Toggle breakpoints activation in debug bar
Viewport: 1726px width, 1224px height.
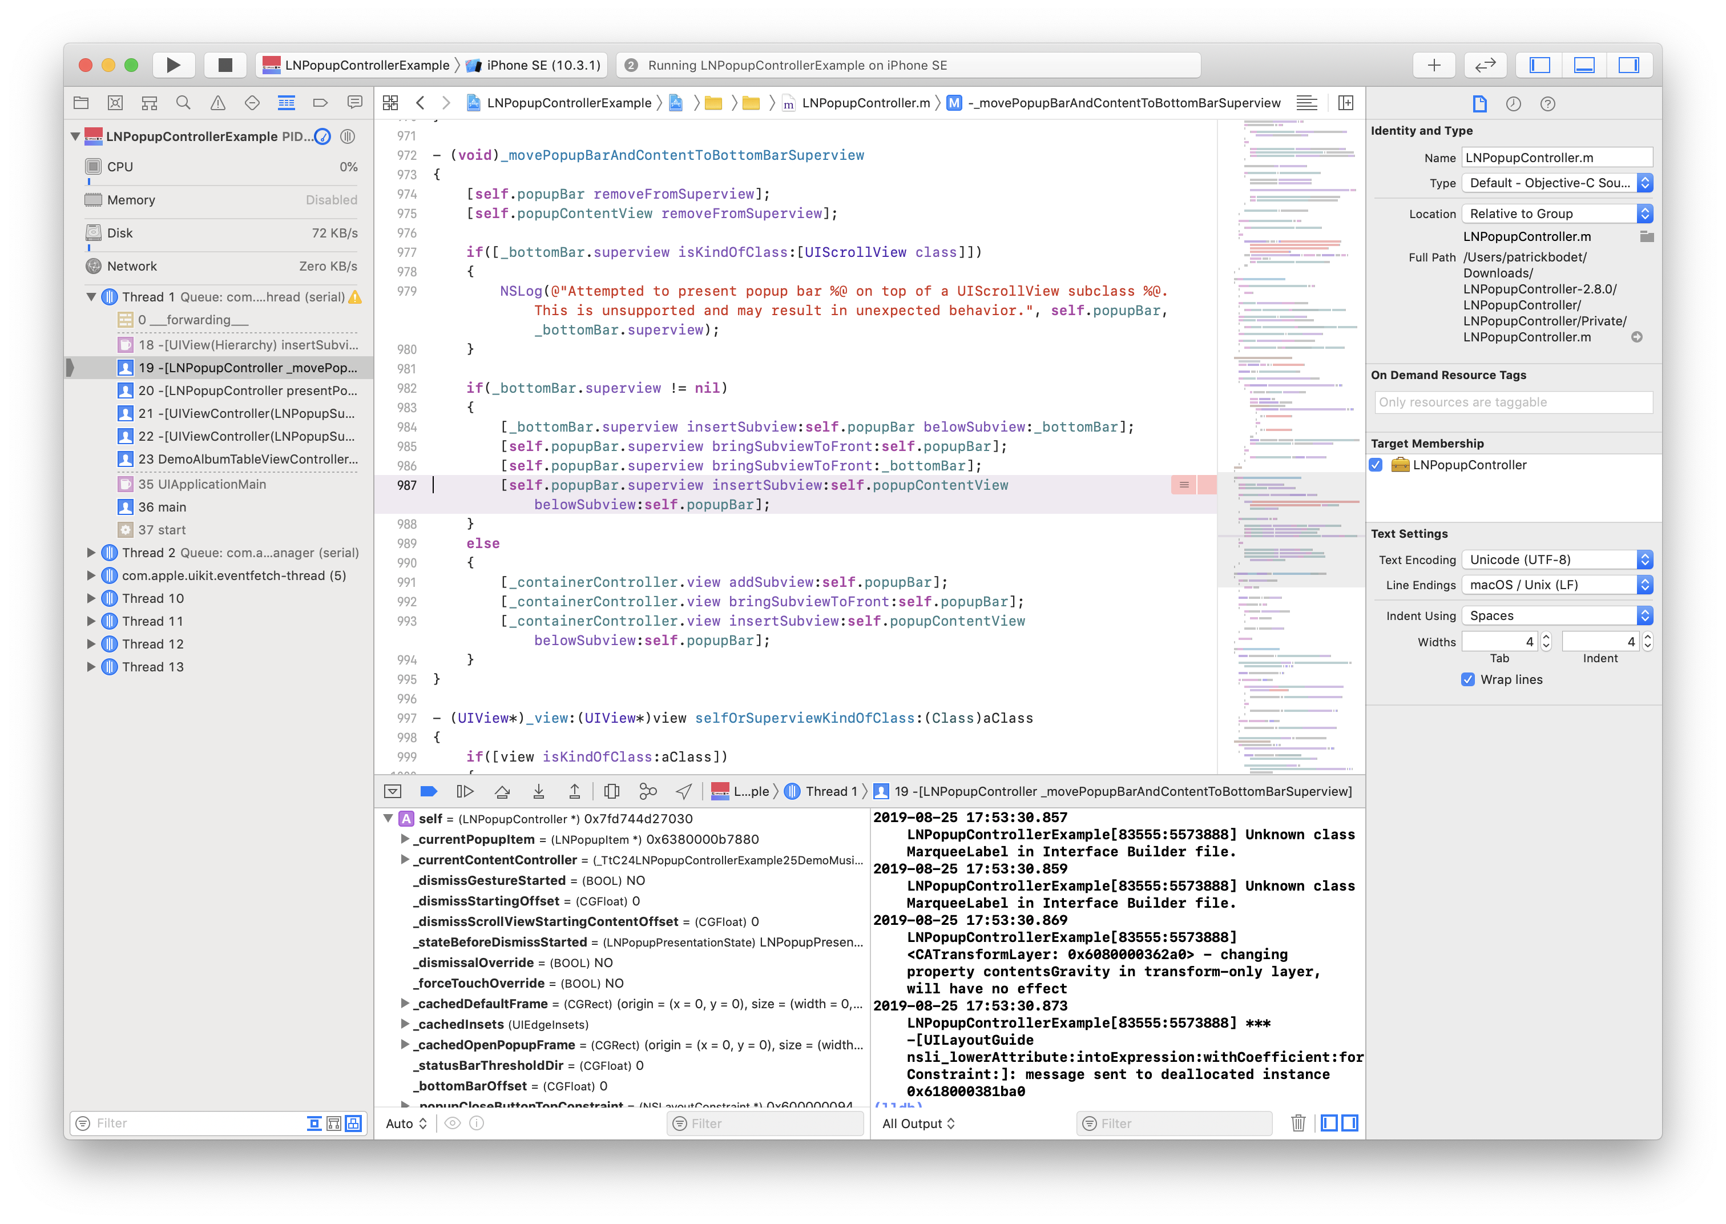pyautogui.click(x=429, y=791)
